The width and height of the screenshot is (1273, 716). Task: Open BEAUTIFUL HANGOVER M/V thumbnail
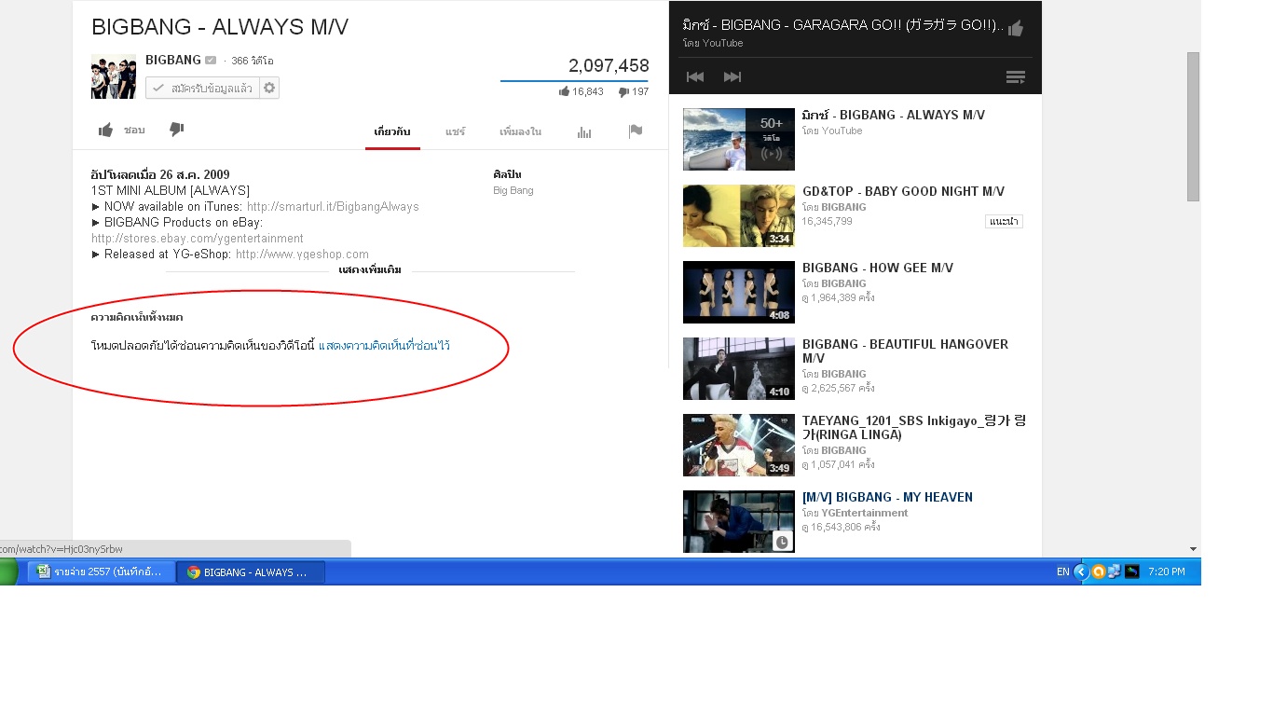coord(739,368)
